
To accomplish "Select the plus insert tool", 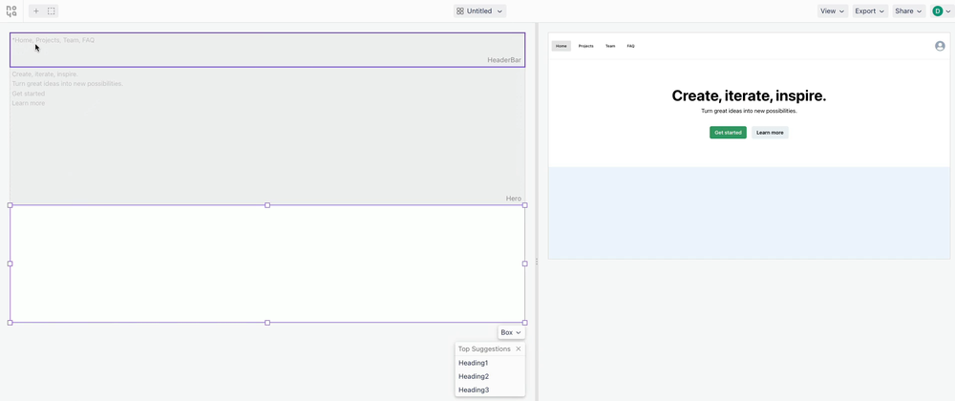I will pyautogui.click(x=36, y=11).
